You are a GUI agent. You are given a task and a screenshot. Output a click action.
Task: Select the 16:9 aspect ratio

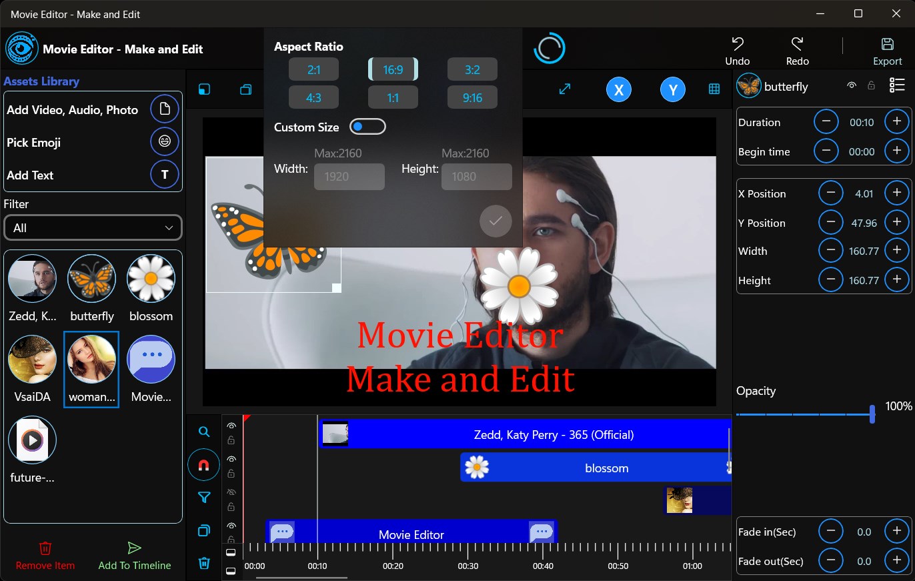pyautogui.click(x=393, y=69)
